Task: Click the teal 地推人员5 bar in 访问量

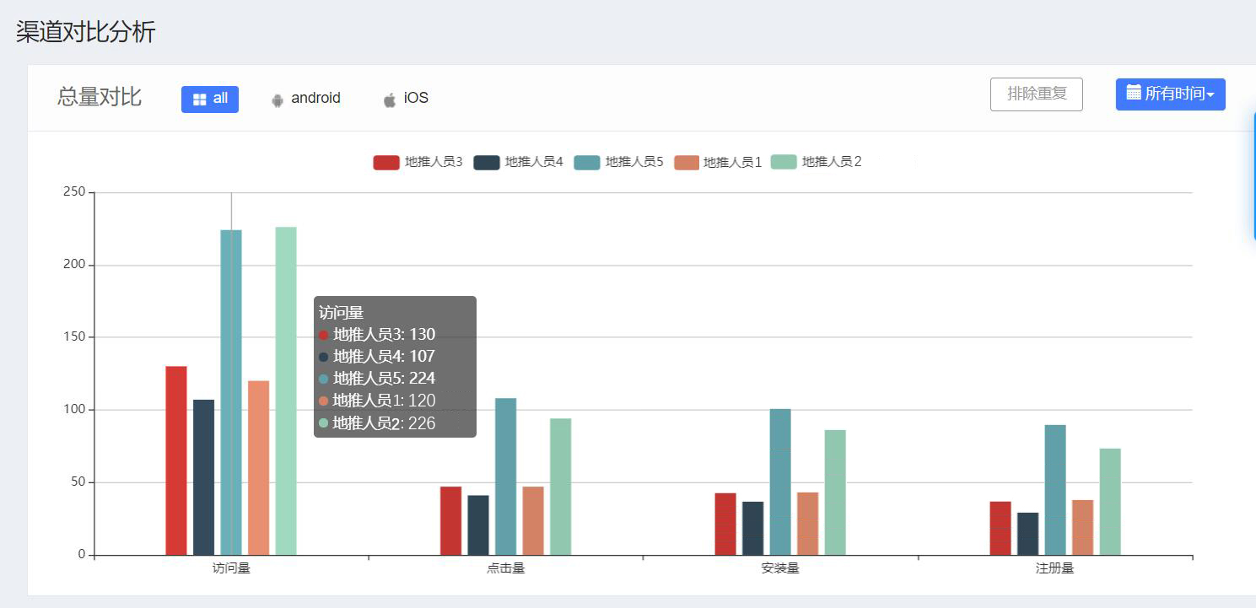Action: coord(231,392)
